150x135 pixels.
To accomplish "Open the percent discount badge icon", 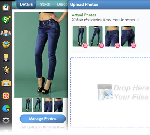I will point(6,96).
